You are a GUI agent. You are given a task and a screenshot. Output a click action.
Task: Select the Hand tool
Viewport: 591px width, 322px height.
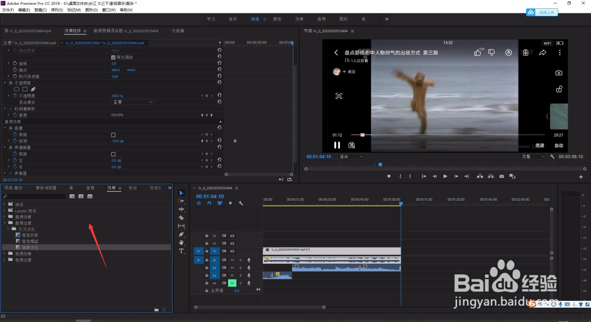pos(181,242)
